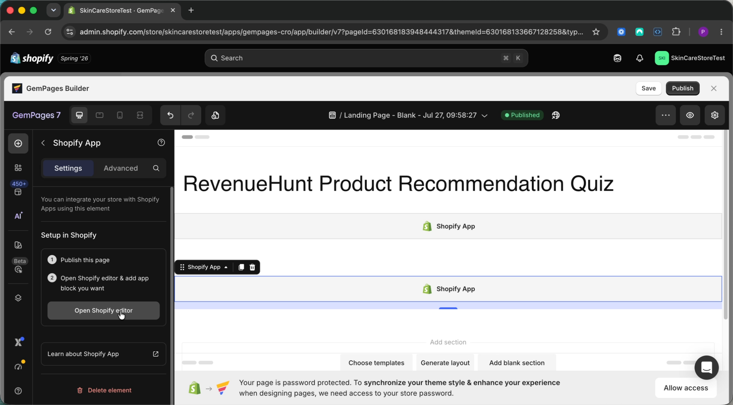The height and width of the screenshot is (405, 733).
Task: Select the Advanced tab
Action: [121, 168]
